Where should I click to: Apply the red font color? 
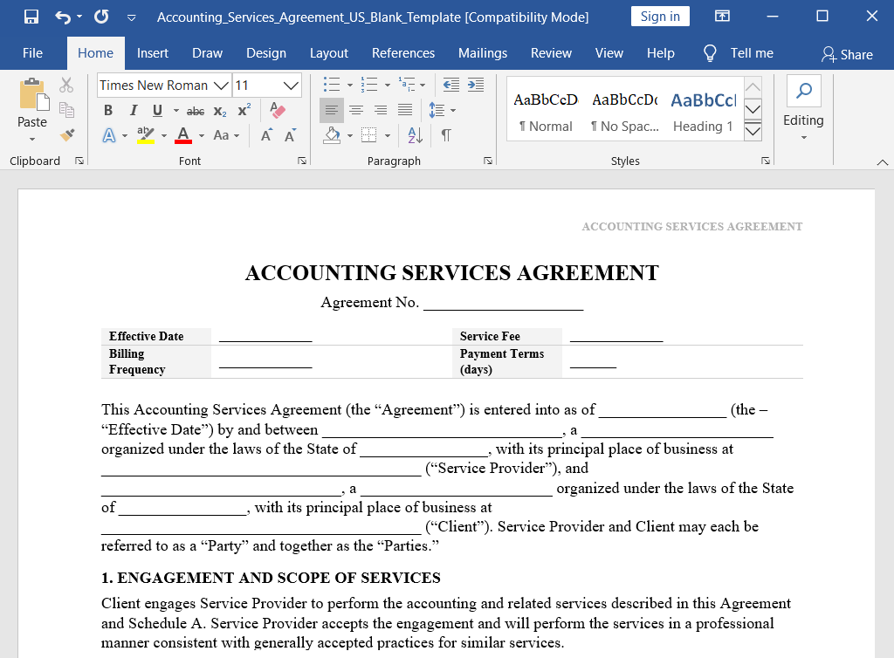[x=183, y=135]
